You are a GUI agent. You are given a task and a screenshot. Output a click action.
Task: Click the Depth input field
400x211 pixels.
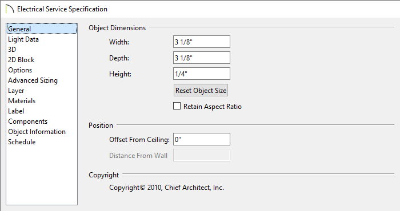[202, 58]
